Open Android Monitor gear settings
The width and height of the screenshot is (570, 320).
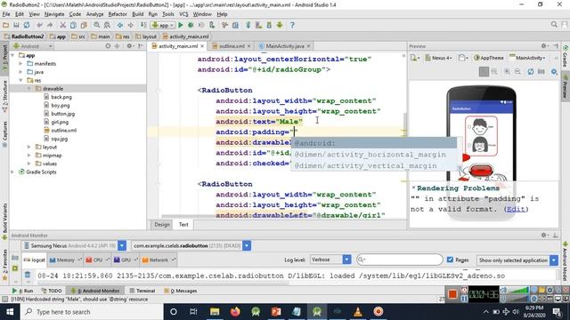click(x=544, y=235)
